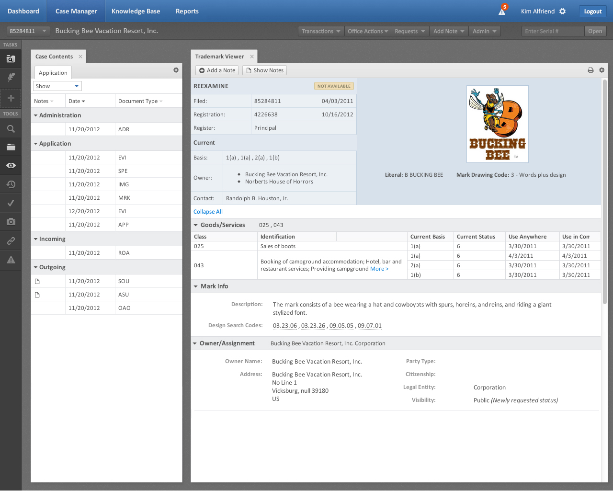This screenshot has height=491, width=613.
Task: Open the alerts notification bell with badge
Action: point(502,11)
